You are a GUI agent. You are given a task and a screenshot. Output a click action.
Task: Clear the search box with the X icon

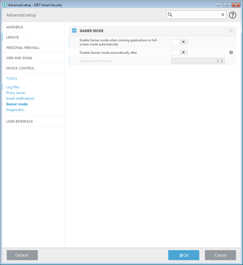pos(223,15)
